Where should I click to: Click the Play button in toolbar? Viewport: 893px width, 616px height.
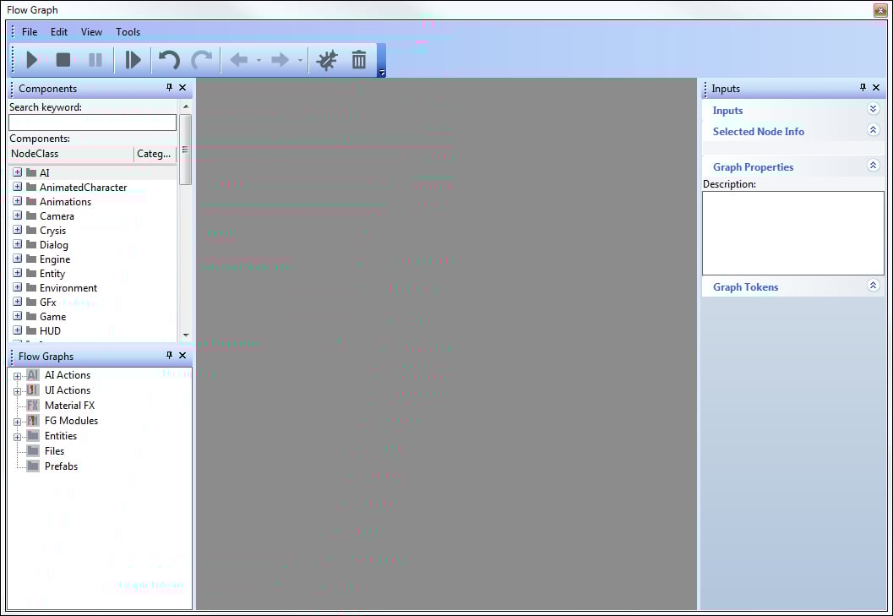(32, 60)
